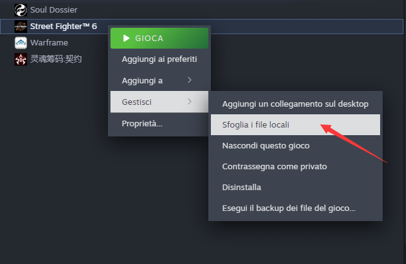Select Sfoglia i file locali
Screen dimensions: 406x264
pos(295,124)
